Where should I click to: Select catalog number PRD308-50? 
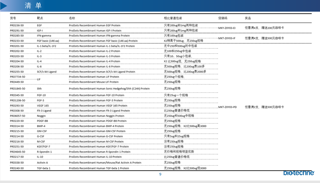click(17, 111)
